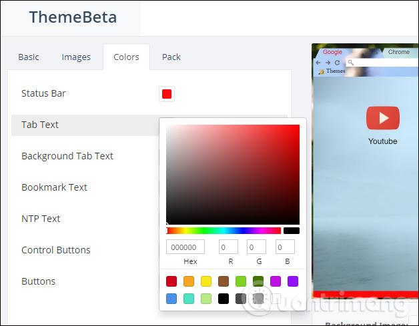Image resolution: width=419 pixels, height=326 pixels.
Task: Pick the magenta preset swatch
Action: 276,281
